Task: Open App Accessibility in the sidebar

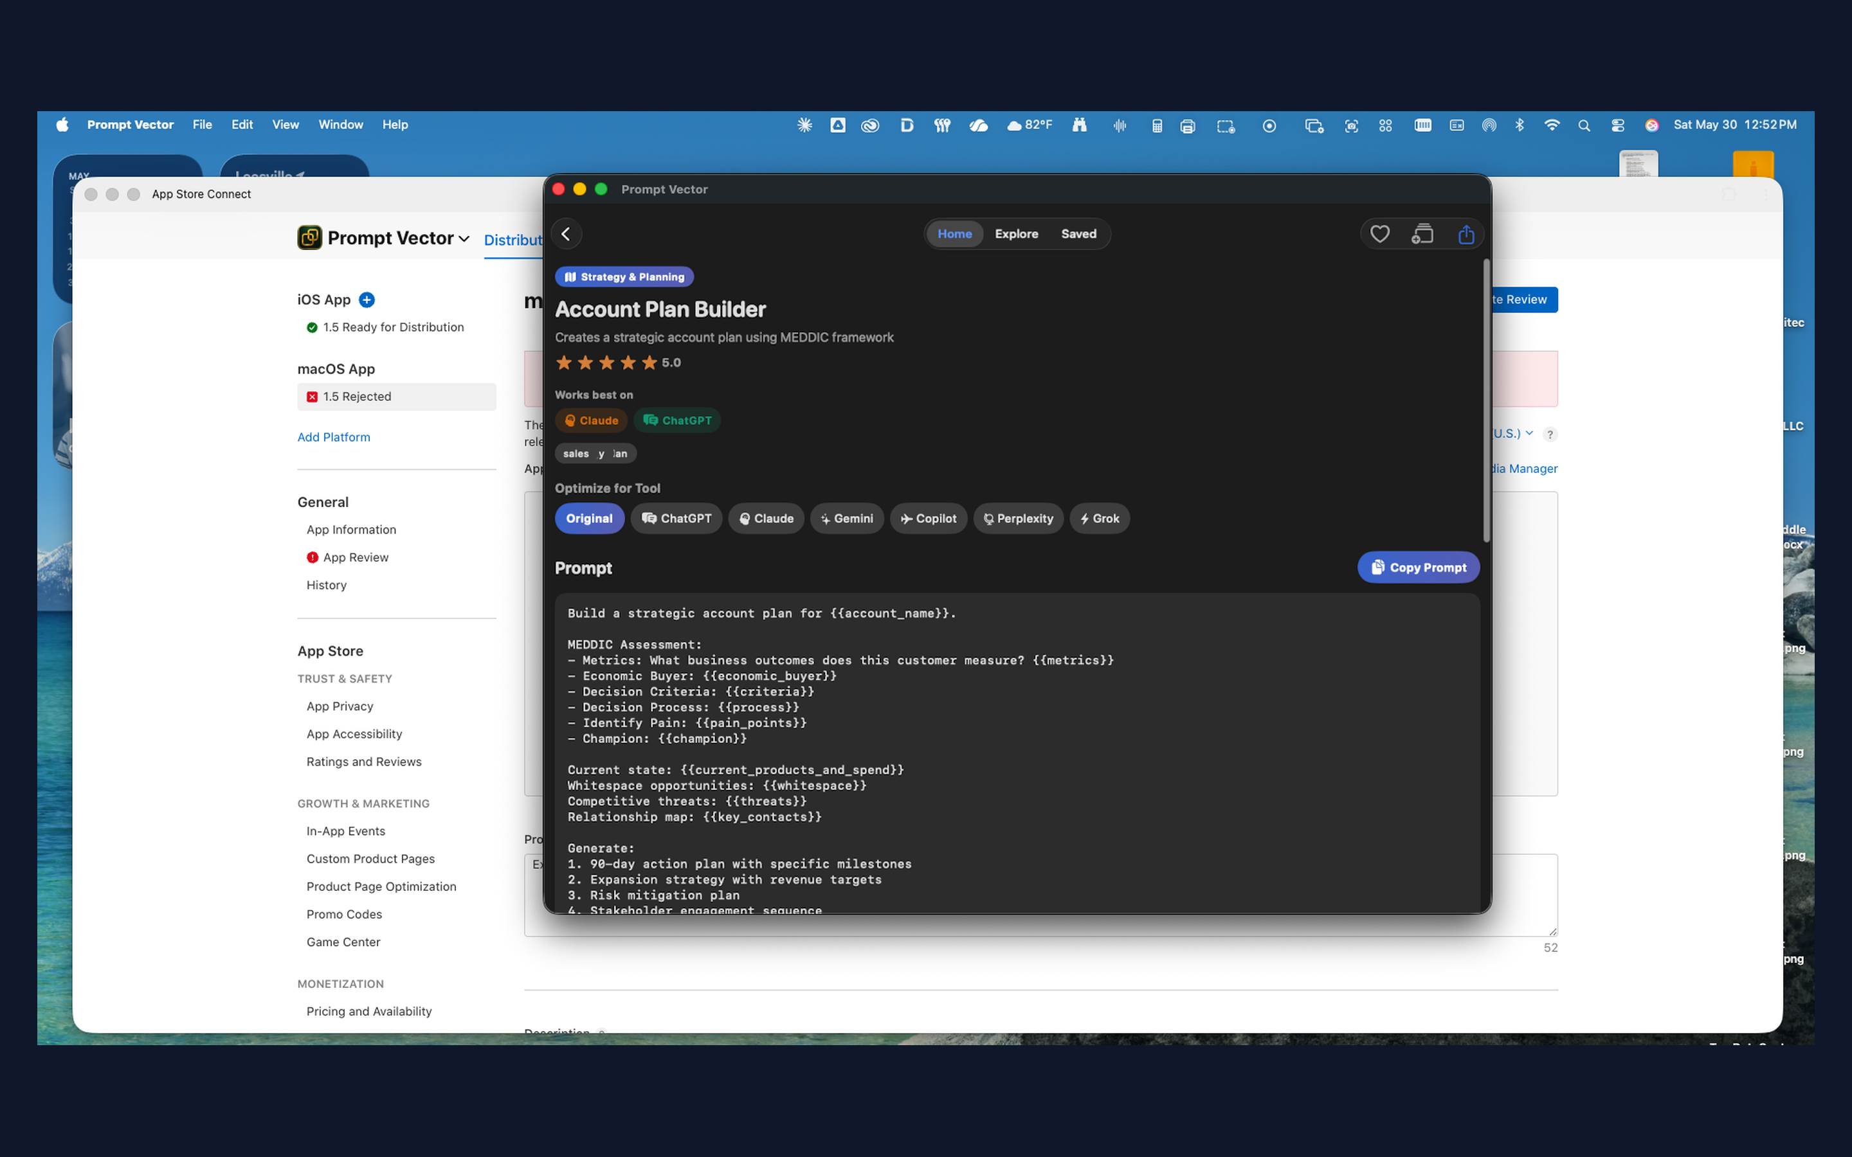Action: pyautogui.click(x=354, y=734)
